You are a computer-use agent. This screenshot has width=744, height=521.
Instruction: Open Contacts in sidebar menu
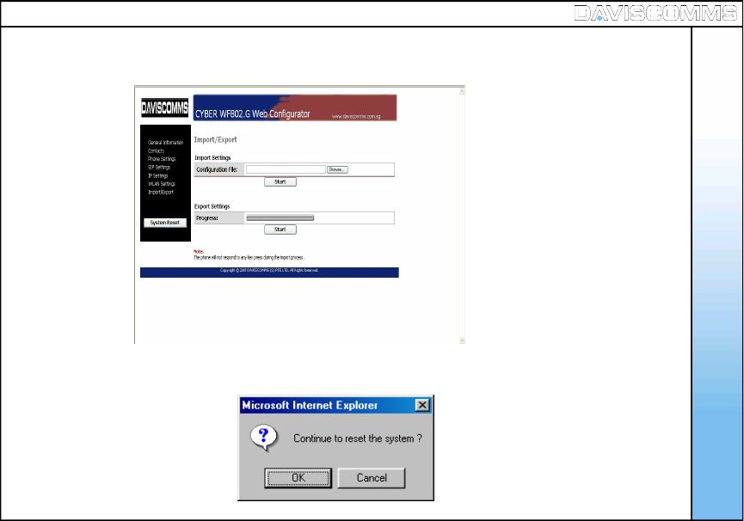coord(156,150)
